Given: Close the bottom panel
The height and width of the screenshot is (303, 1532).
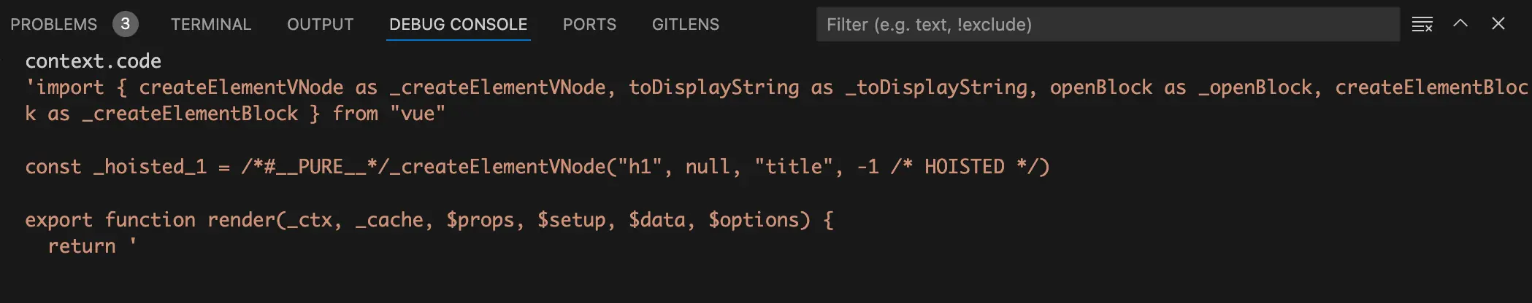Looking at the screenshot, I should (1498, 23).
